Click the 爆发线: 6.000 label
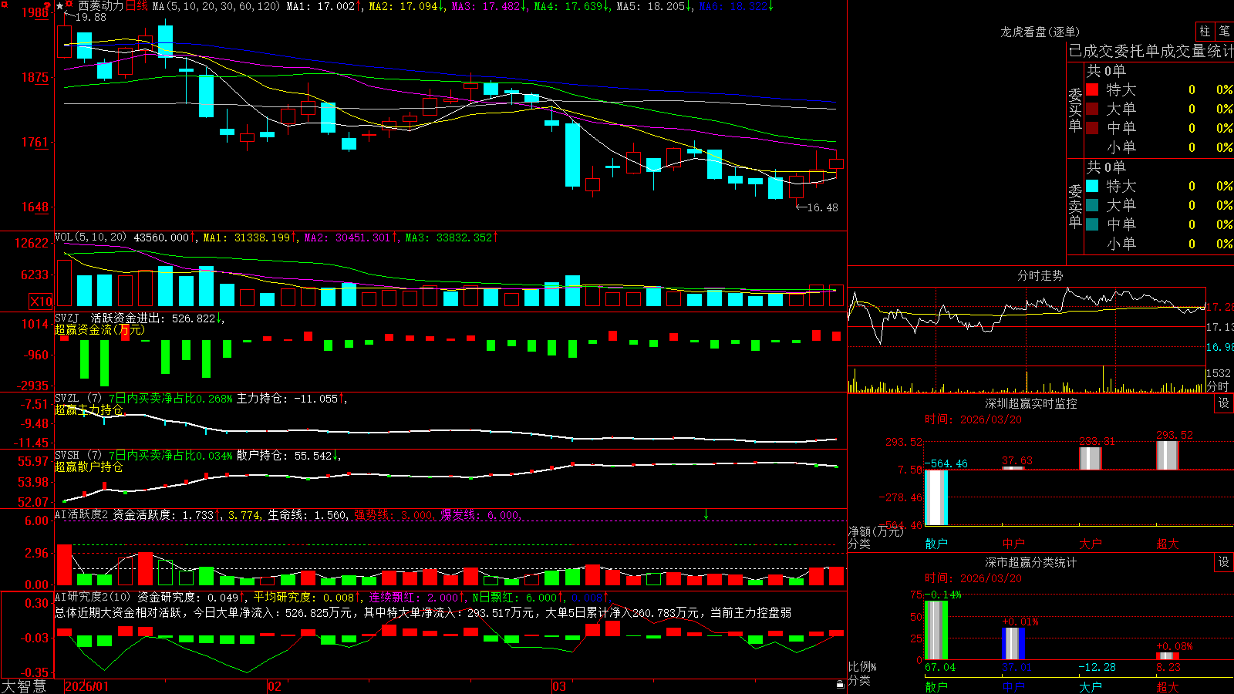The height and width of the screenshot is (694, 1234). click(481, 514)
